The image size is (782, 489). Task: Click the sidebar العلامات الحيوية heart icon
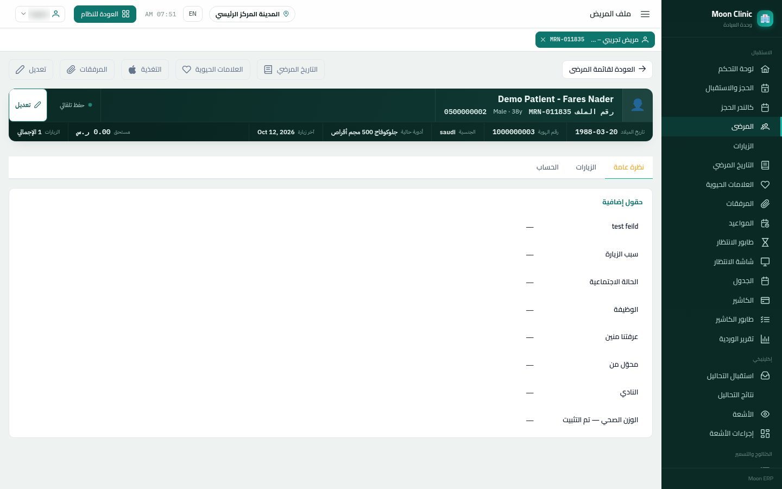pos(765,185)
